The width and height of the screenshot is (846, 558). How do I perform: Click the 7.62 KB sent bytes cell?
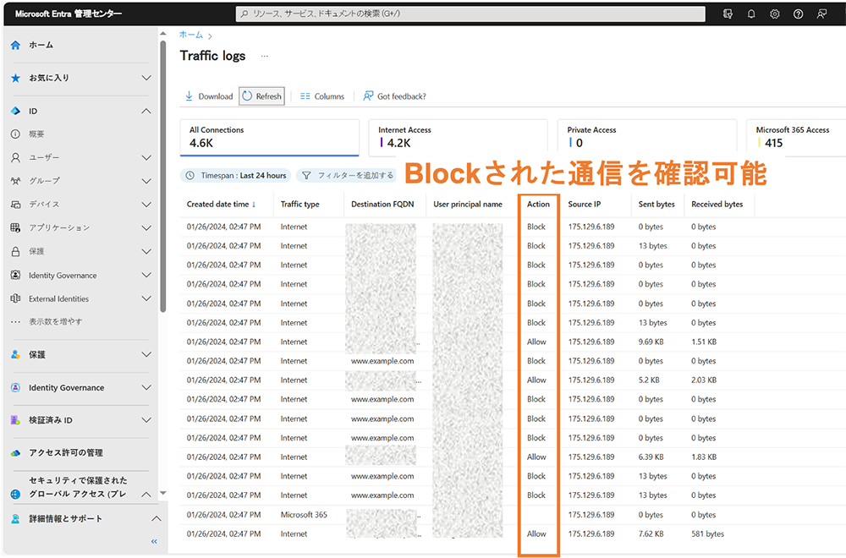pyautogui.click(x=651, y=534)
